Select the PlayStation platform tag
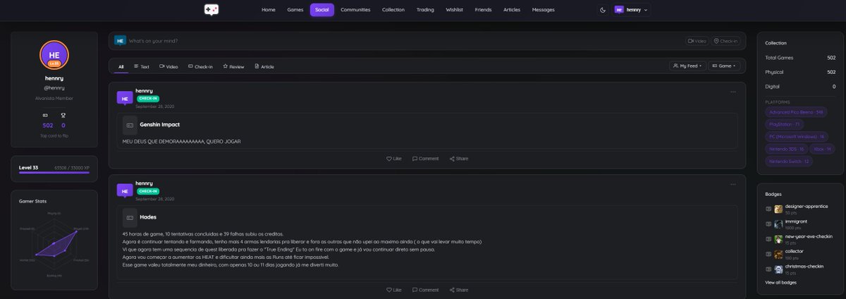This screenshot has width=846, height=299. click(x=784, y=124)
